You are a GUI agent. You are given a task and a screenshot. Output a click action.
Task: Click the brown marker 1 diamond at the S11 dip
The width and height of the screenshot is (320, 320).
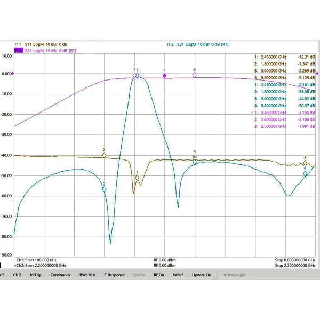[137, 178]
